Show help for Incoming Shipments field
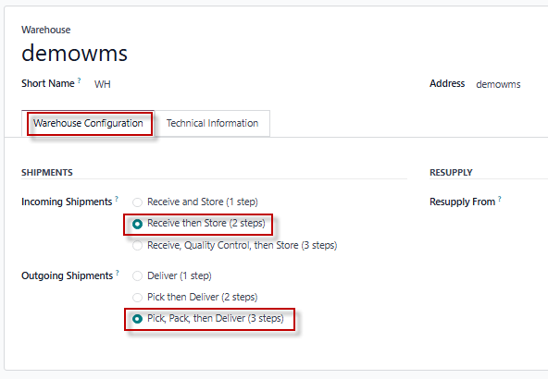 click(117, 199)
